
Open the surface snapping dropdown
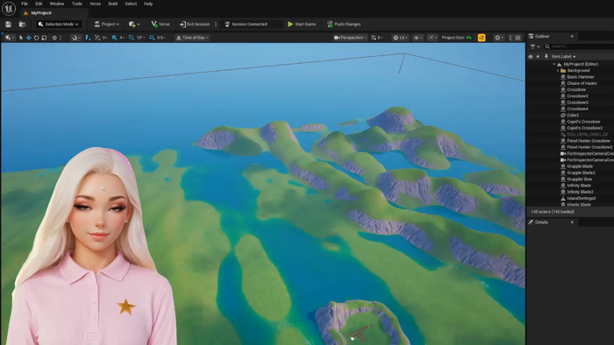coord(76,38)
